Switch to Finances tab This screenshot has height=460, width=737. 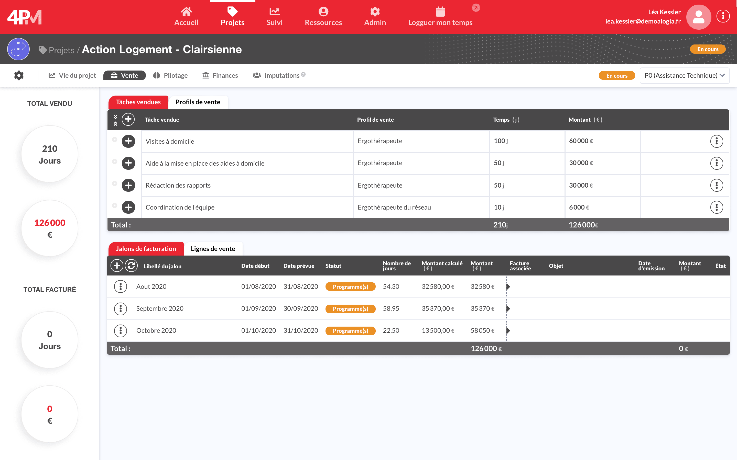[220, 75]
